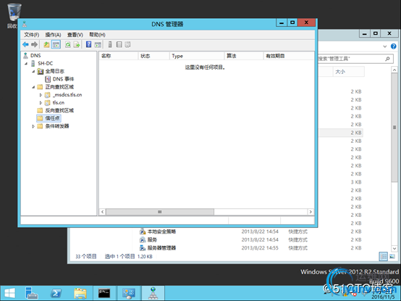Open the 文件(F) menu
This screenshot has height=301, width=401.
[31, 35]
